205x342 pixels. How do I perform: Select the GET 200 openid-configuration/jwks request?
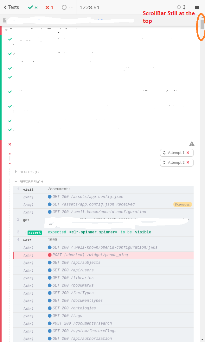click(x=103, y=248)
